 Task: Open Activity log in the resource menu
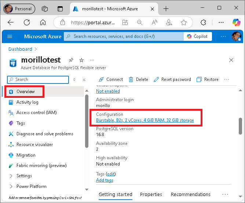(28, 102)
